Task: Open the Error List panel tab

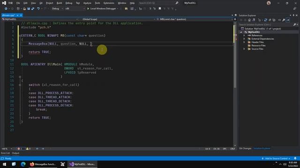Action: pyautogui.click(x=5, y=153)
